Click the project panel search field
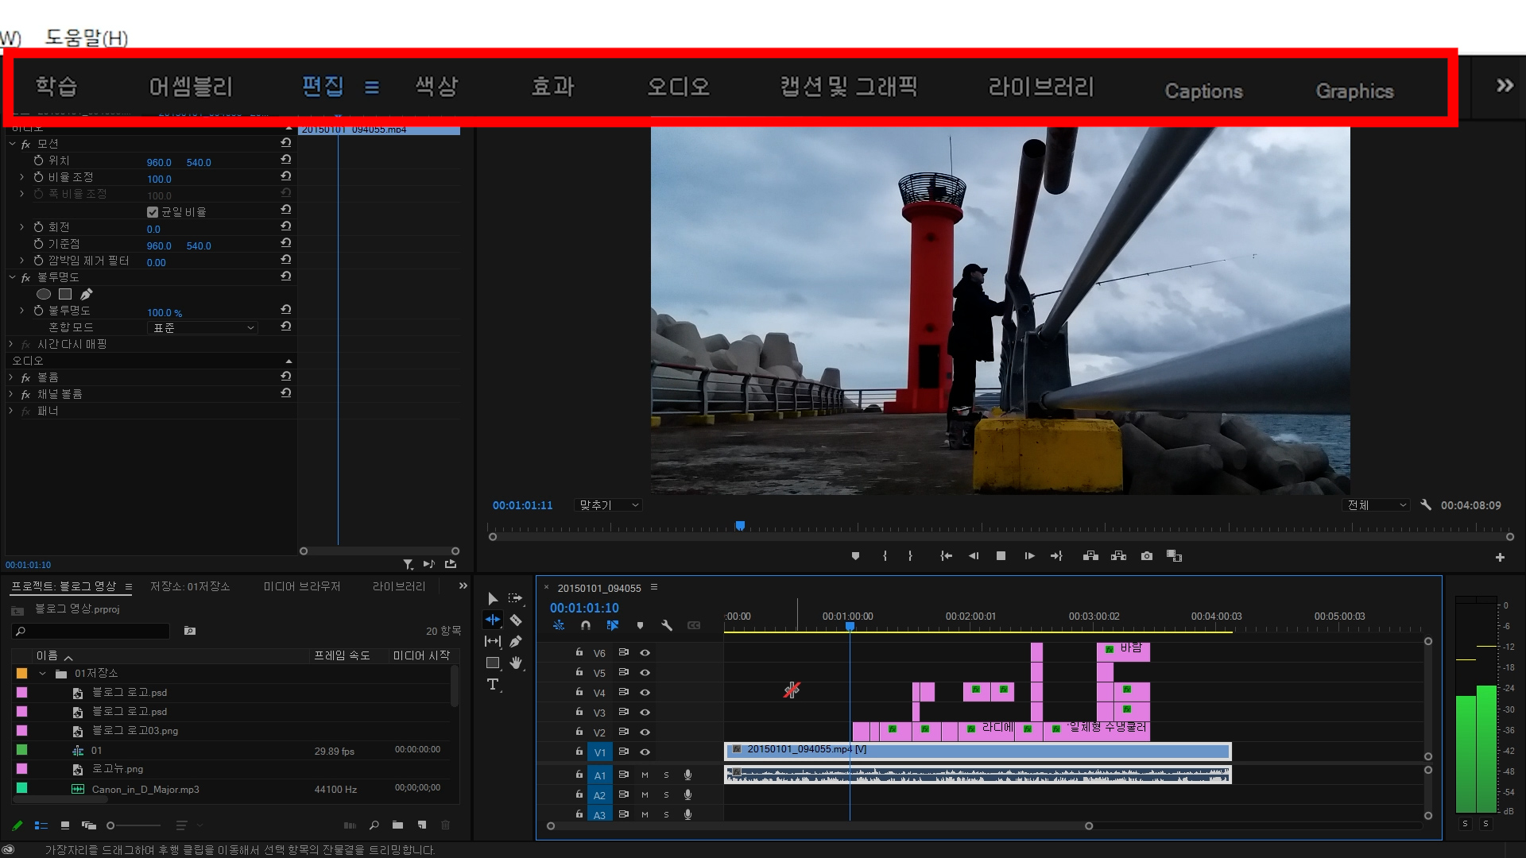 [91, 631]
